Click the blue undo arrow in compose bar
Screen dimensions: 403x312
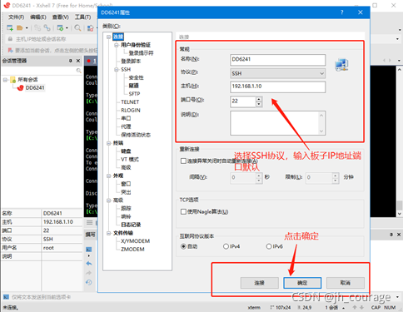coord(89,264)
